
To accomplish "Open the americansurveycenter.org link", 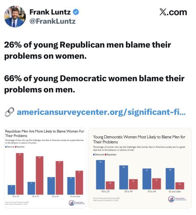I will tap(101, 112).
